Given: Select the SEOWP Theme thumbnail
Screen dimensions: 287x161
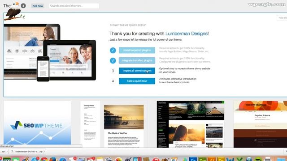Looking at the screenshot, I should click(37, 124).
